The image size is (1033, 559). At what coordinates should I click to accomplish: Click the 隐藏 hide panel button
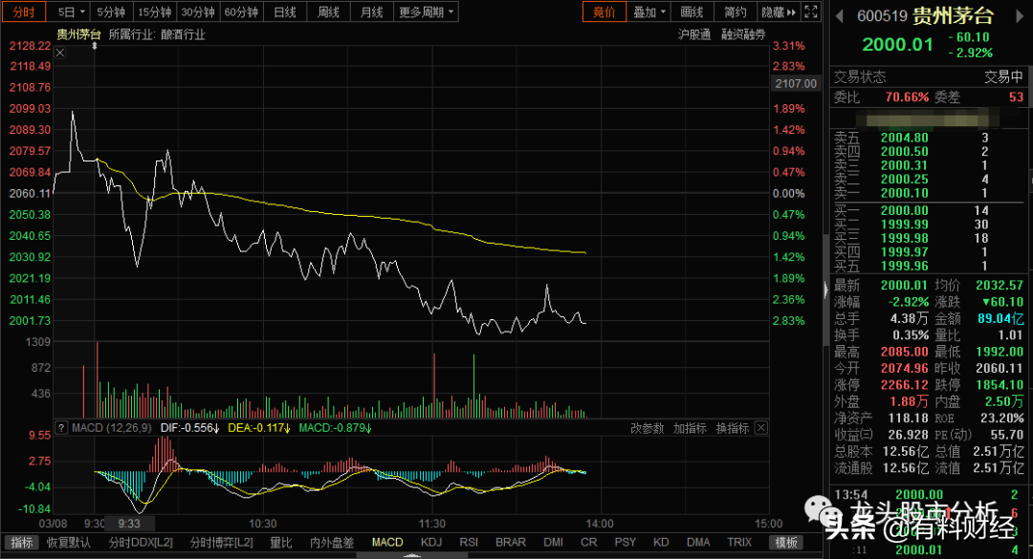(778, 11)
